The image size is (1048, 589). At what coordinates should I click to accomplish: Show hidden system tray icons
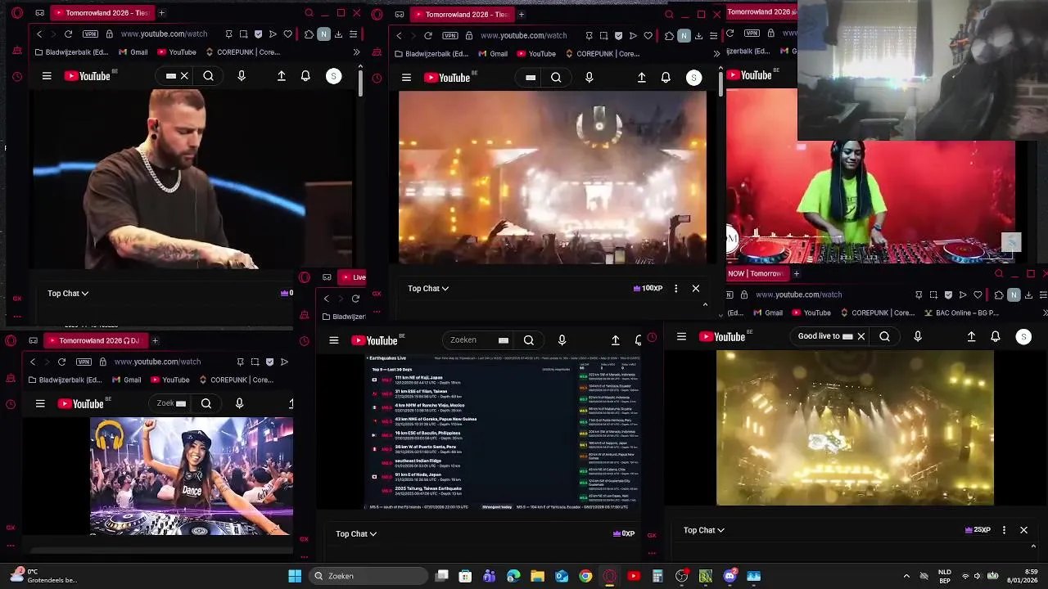(906, 576)
